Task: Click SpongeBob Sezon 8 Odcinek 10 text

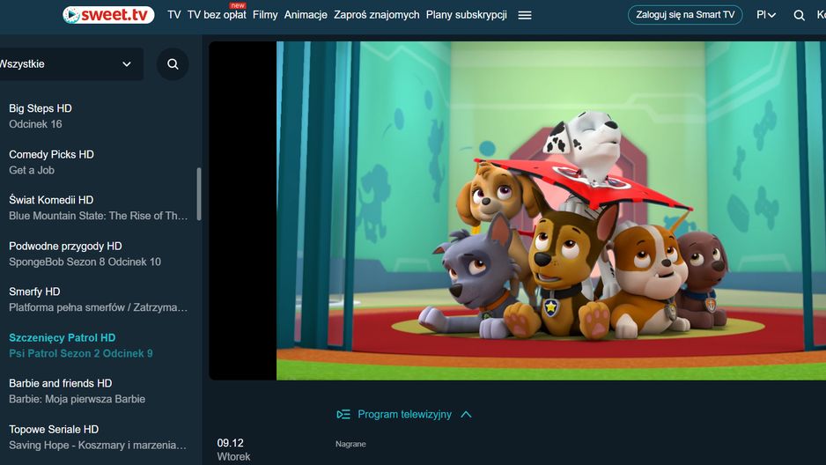Action: point(85,262)
